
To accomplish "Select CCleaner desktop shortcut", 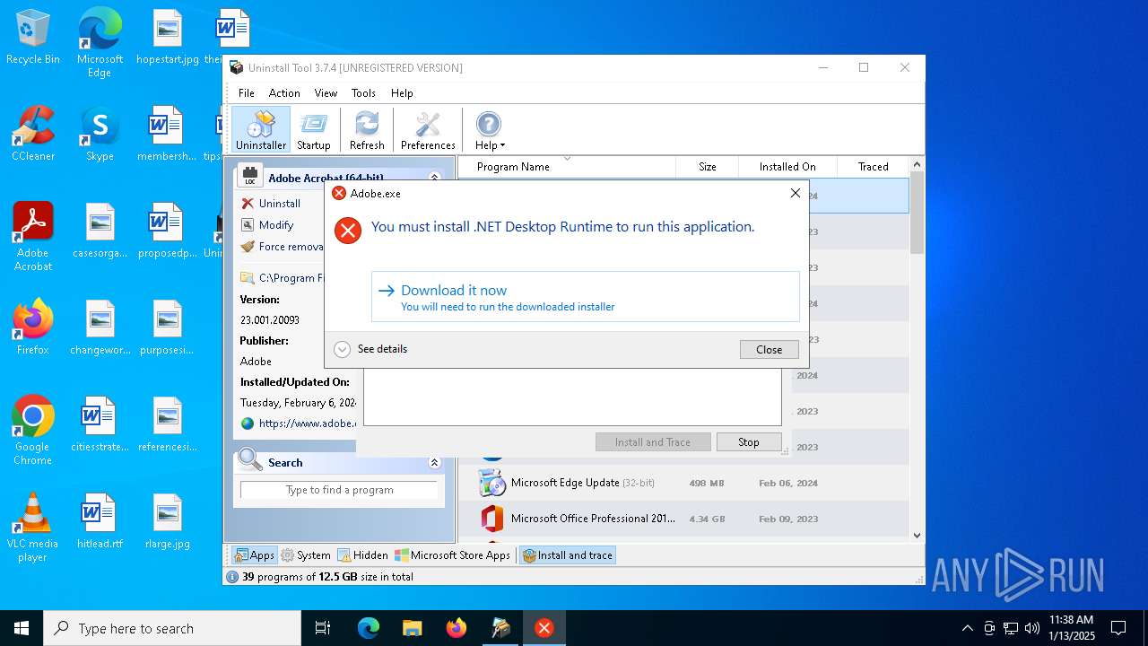I will pos(33,134).
